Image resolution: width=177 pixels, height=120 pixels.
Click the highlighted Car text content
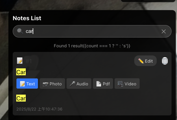[x=21, y=98]
